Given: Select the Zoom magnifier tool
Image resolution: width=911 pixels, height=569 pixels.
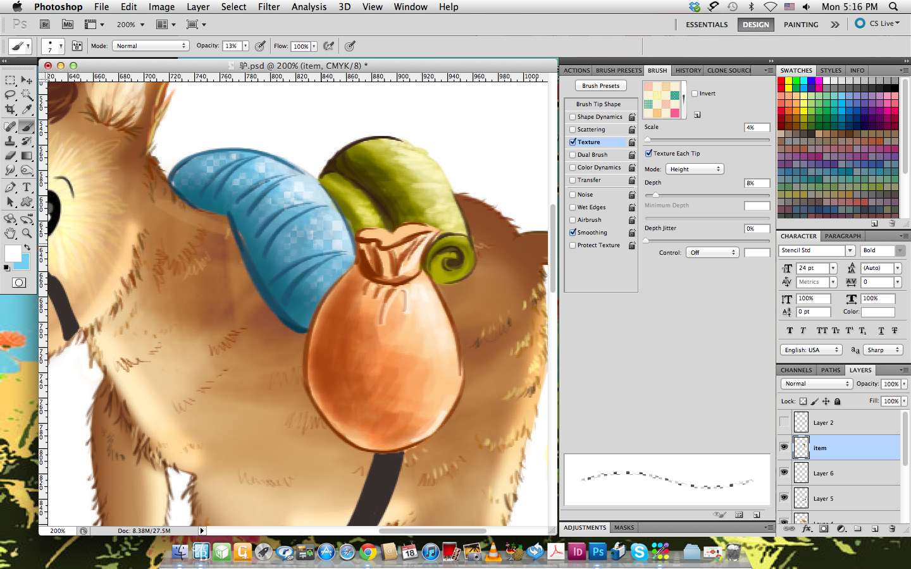Looking at the screenshot, I should pyautogui.click(x=27, y=233).
